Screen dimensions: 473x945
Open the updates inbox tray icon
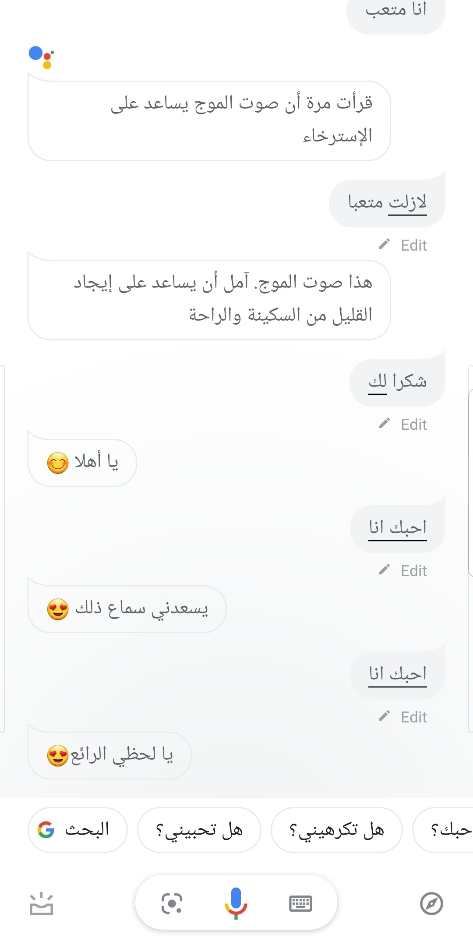[x=41, y=904]
